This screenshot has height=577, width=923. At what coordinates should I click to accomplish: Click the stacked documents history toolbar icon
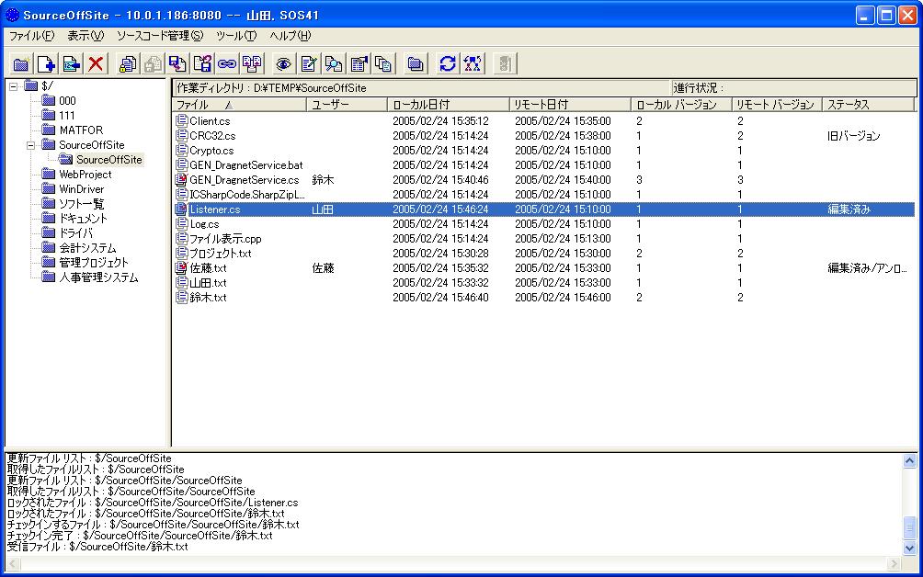pyautogui.click(x=383, y=63)
